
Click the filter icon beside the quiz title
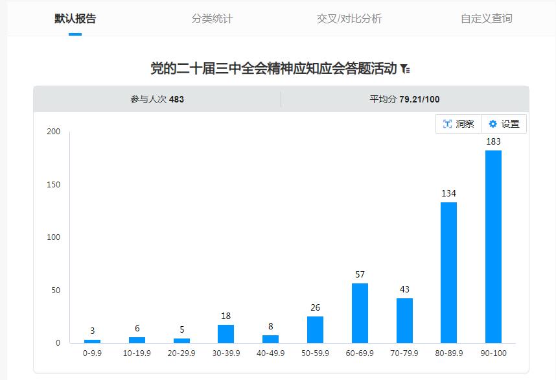click(405, 69)
